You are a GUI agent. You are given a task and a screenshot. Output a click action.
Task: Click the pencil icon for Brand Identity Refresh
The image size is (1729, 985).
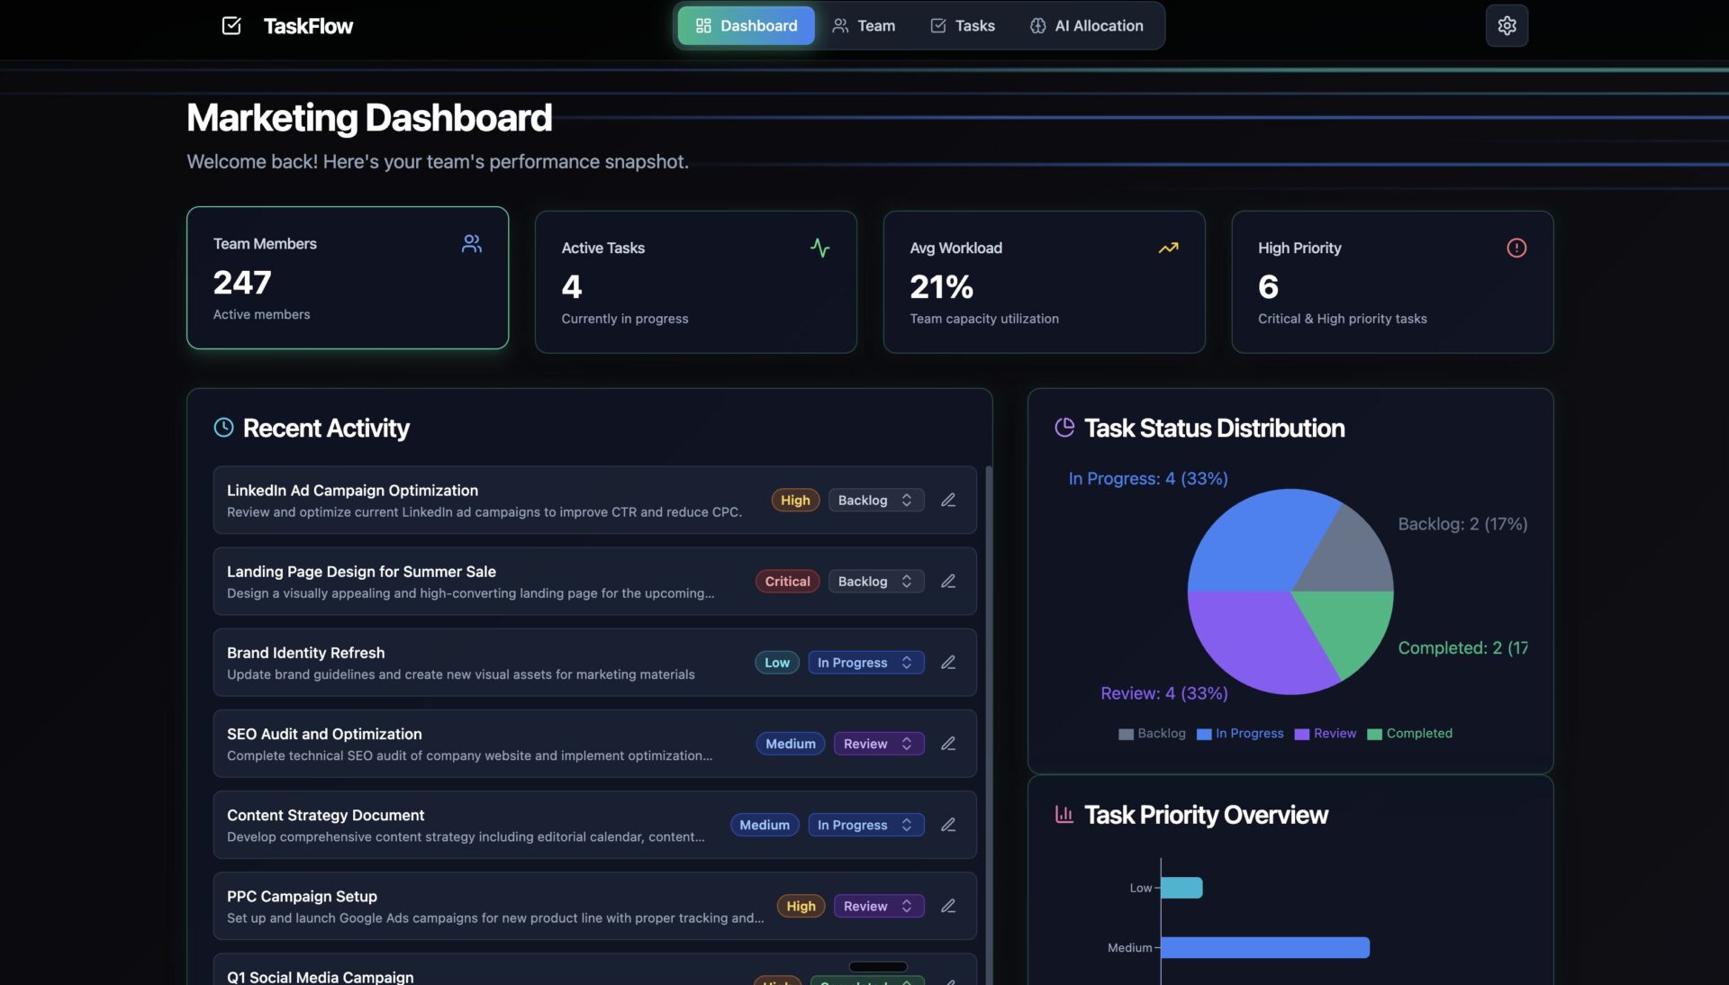(948, 663)
